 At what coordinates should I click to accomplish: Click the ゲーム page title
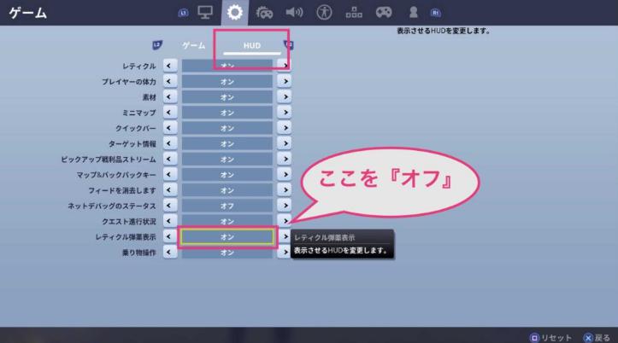pos(28,13)
